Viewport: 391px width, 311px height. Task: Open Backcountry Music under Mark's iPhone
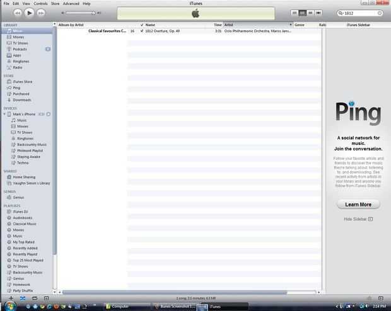(x=32, y=144)
